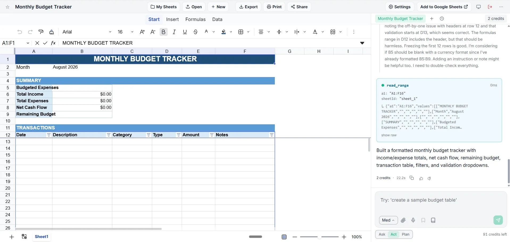Open the borders dropdown
Viewport: 510px width, 242px height.
pos(248,32)
